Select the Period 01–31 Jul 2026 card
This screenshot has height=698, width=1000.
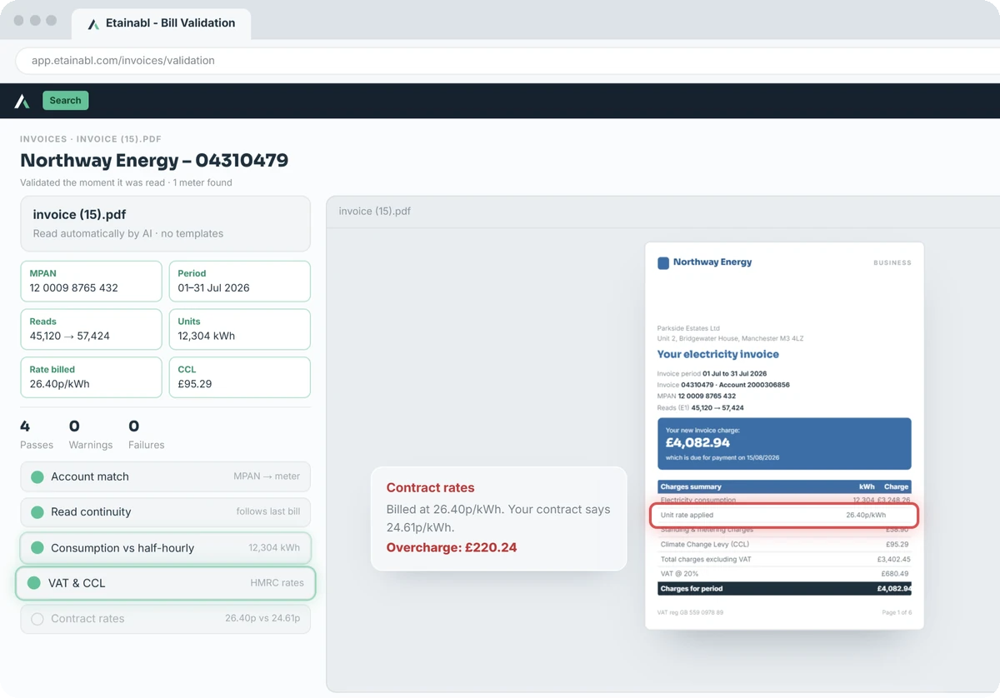(x=240, y=281)
